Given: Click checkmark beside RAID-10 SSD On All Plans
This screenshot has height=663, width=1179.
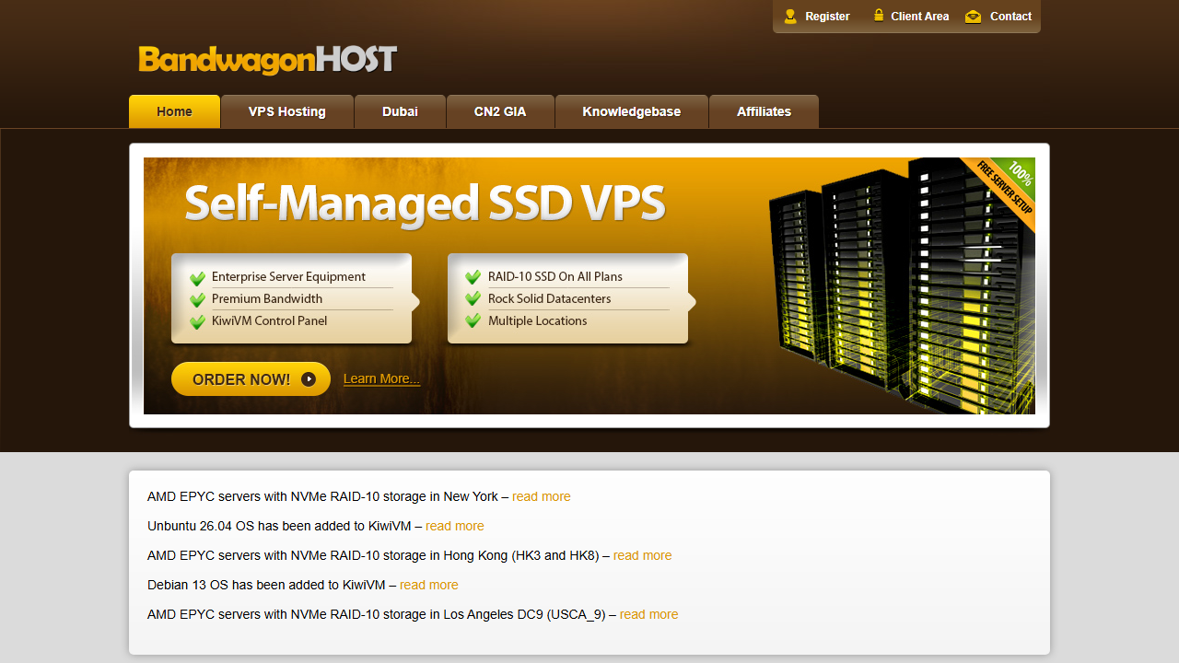Looking at the screenshot, I should pyautogui.click(x=473, y=278).
